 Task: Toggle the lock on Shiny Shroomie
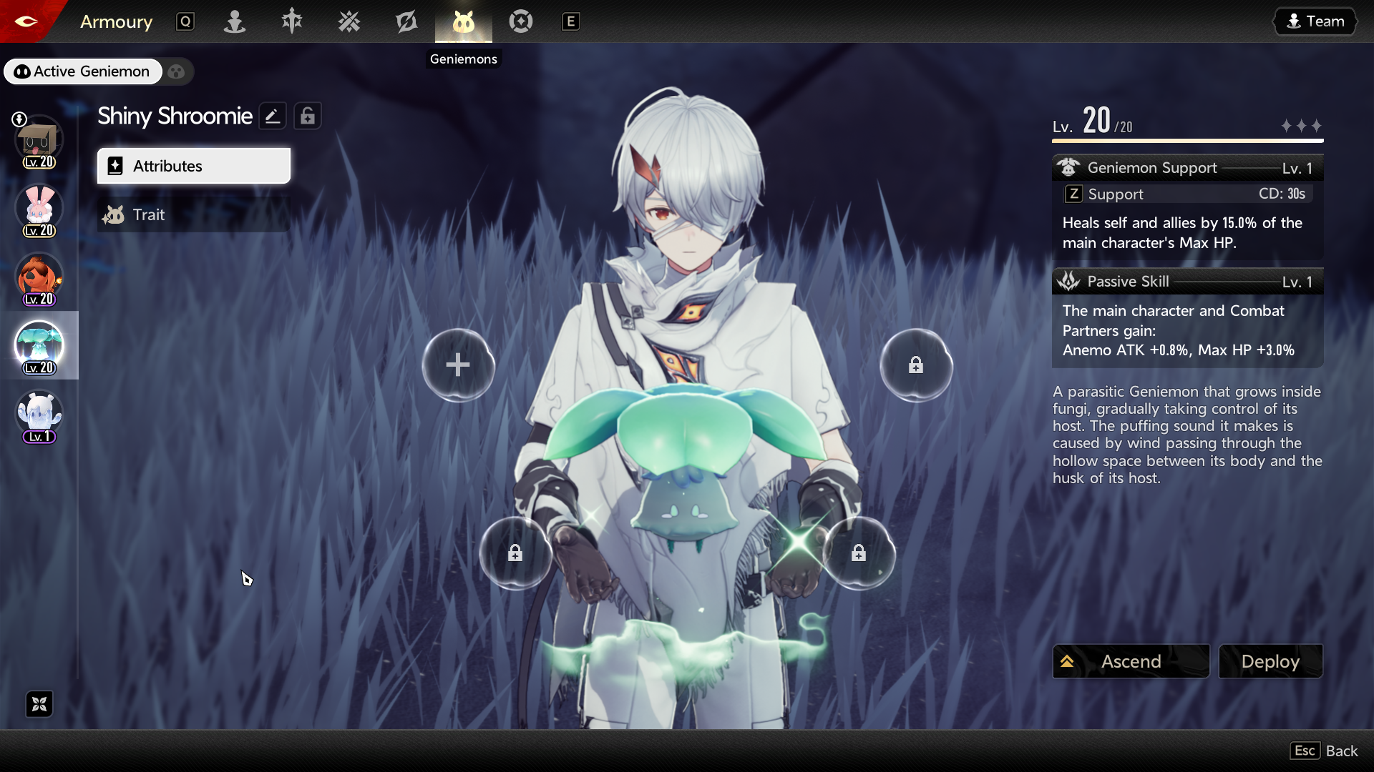tap(308, 116)
